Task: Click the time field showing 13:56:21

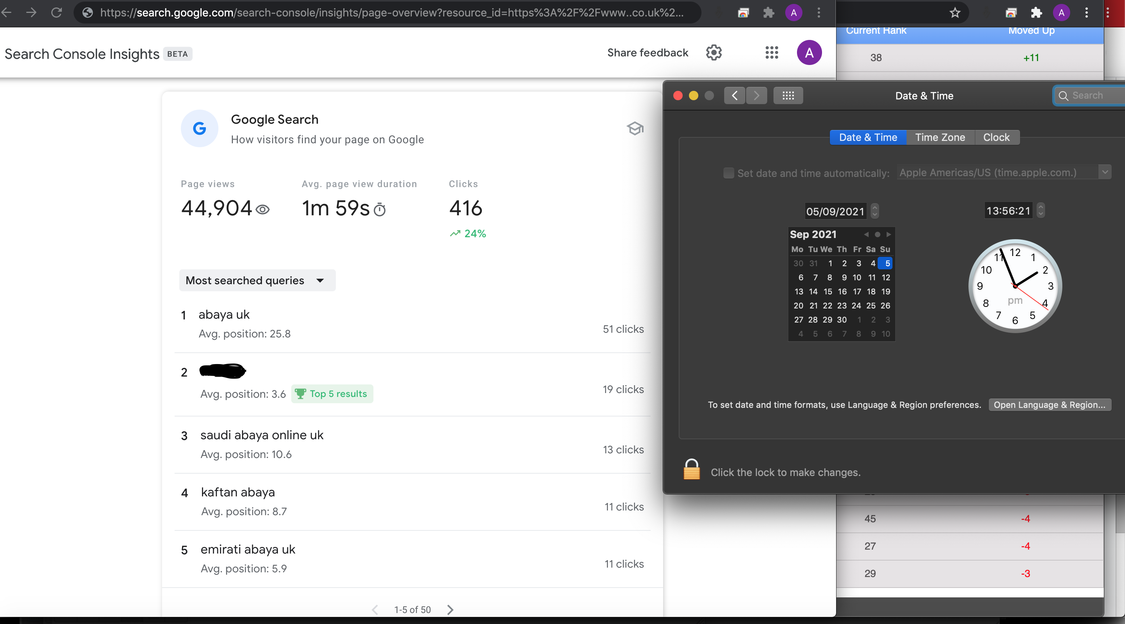Action: click(x=1008, y=211)
